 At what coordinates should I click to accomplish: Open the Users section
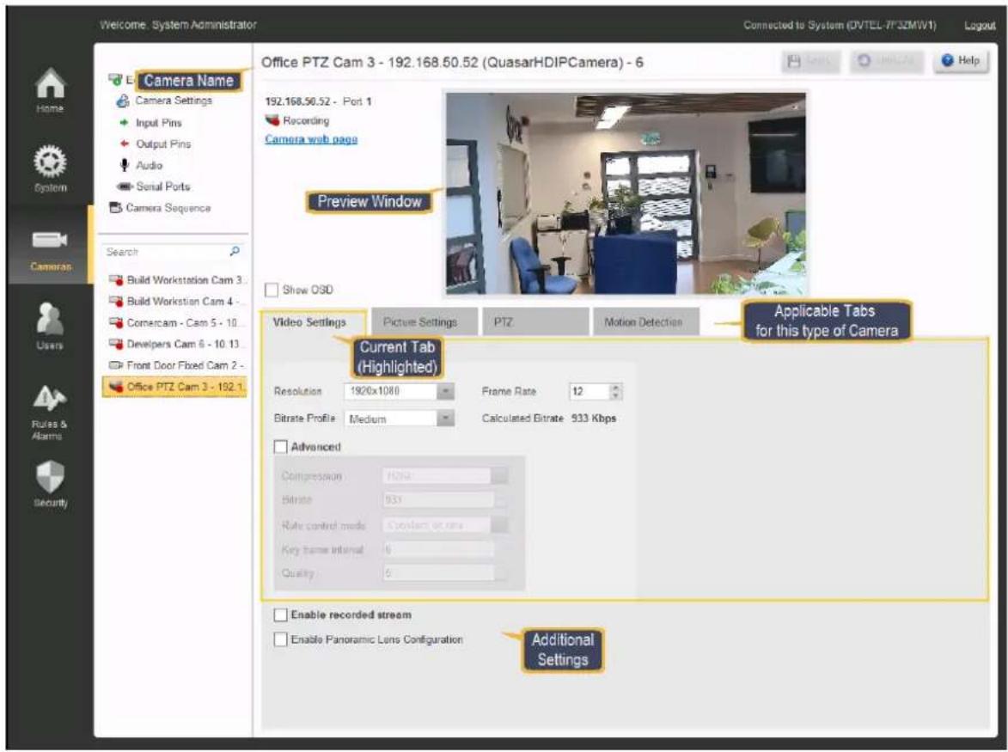pyautogui.click(x=50, y=326)
